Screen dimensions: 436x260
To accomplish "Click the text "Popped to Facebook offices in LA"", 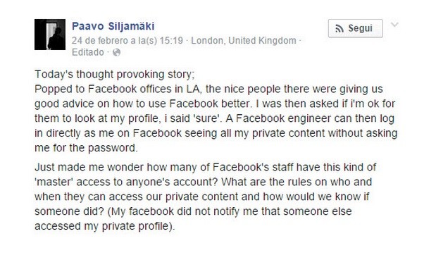I will click(117, 89).
